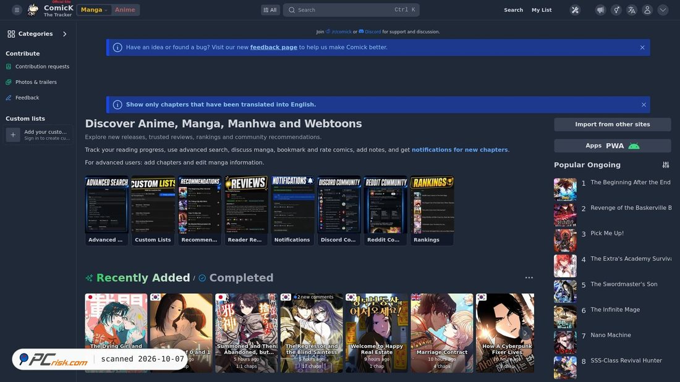Open the Custom Lists feature card

153,210
